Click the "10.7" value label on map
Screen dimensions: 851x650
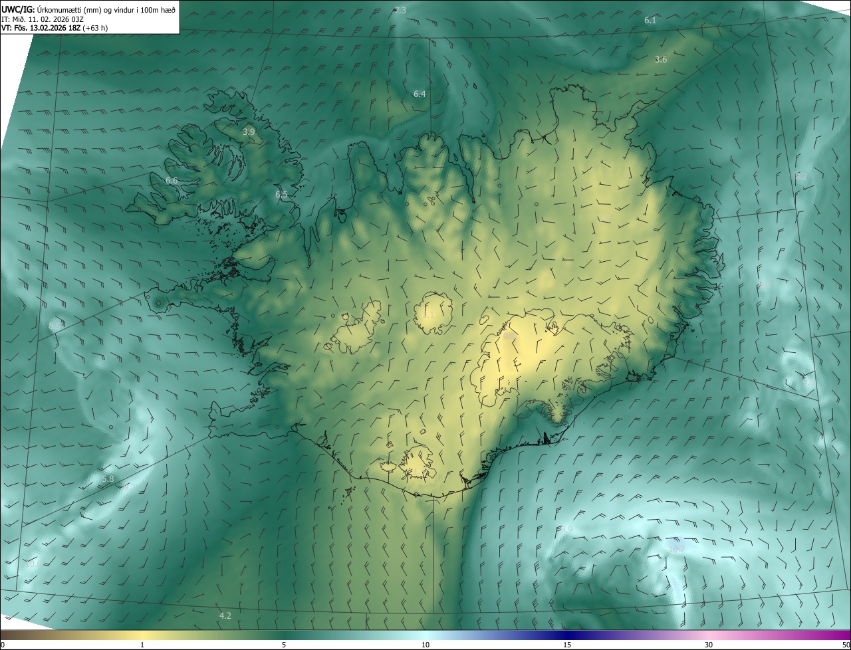point(677,549)
